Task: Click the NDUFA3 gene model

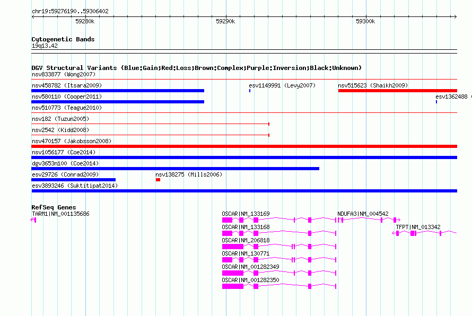Action: click(369, 220)
